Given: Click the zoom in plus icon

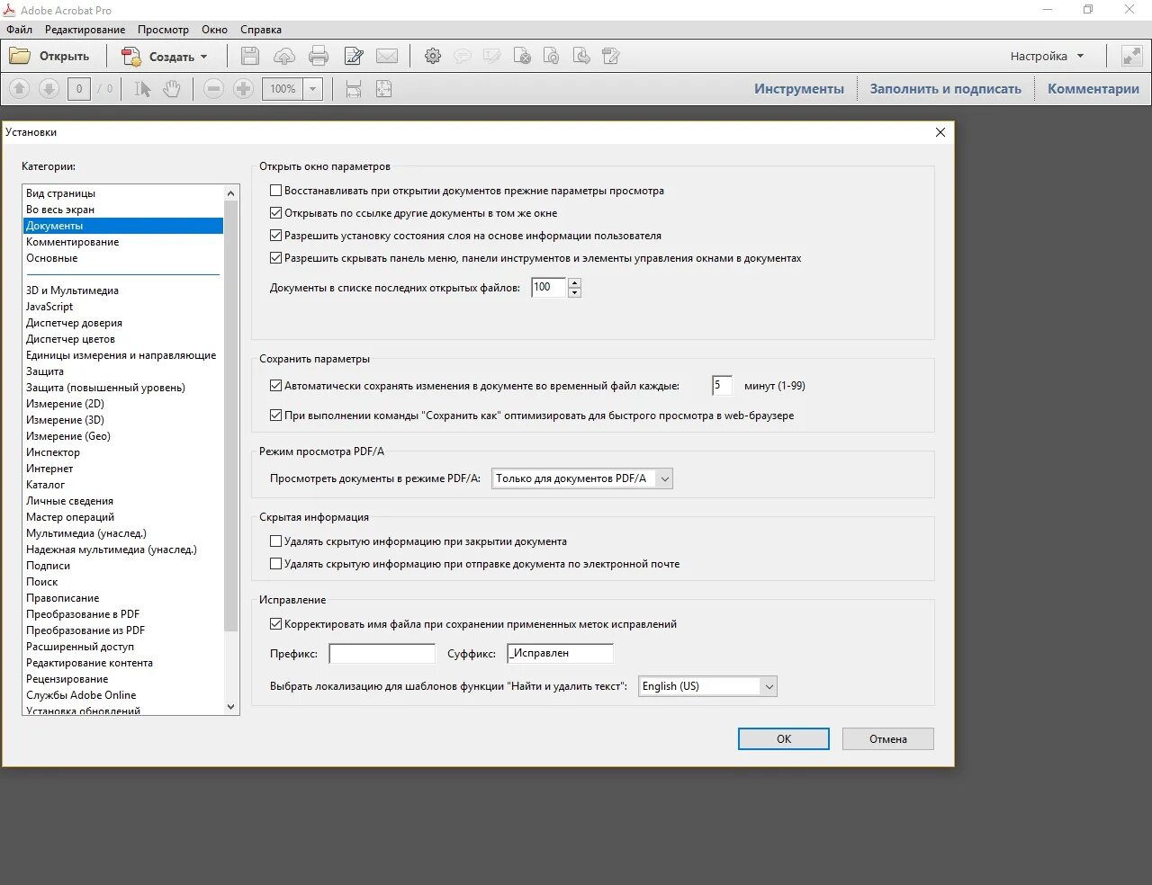Looking at the screenshot, I should tap(243, 89).
